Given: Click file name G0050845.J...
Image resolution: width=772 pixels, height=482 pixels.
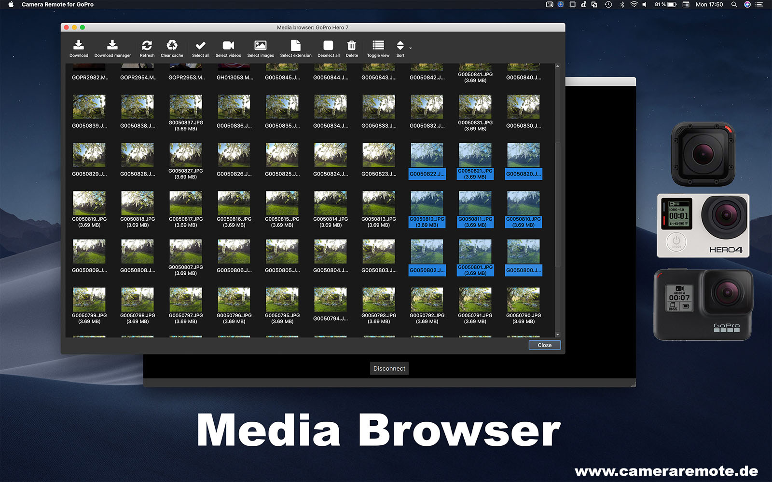Looking at the screenshot, I should pos(282,78).
